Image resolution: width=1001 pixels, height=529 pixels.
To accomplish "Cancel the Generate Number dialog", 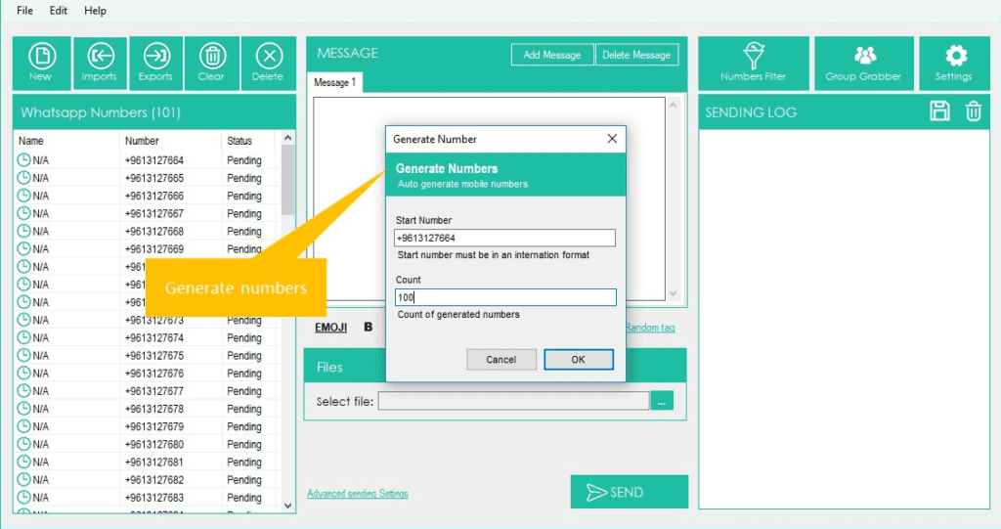I will (x=500, y=360).
